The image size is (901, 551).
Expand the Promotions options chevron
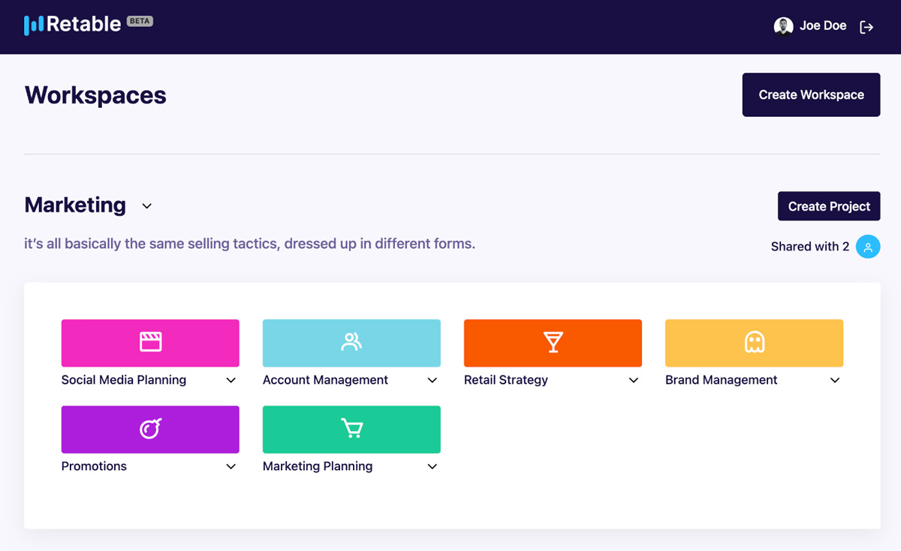(231, 467)
